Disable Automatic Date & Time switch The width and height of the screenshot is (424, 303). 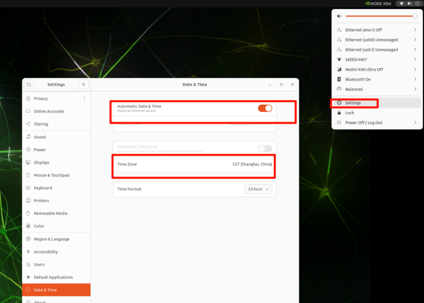coord(265,108)
